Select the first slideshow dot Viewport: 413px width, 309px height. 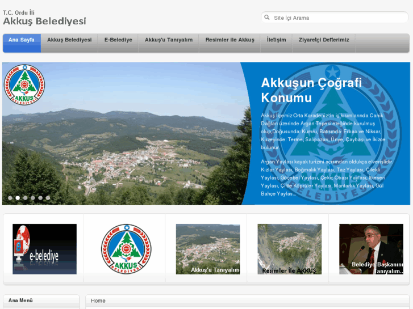pyautogui.click(x=10, y=198)
